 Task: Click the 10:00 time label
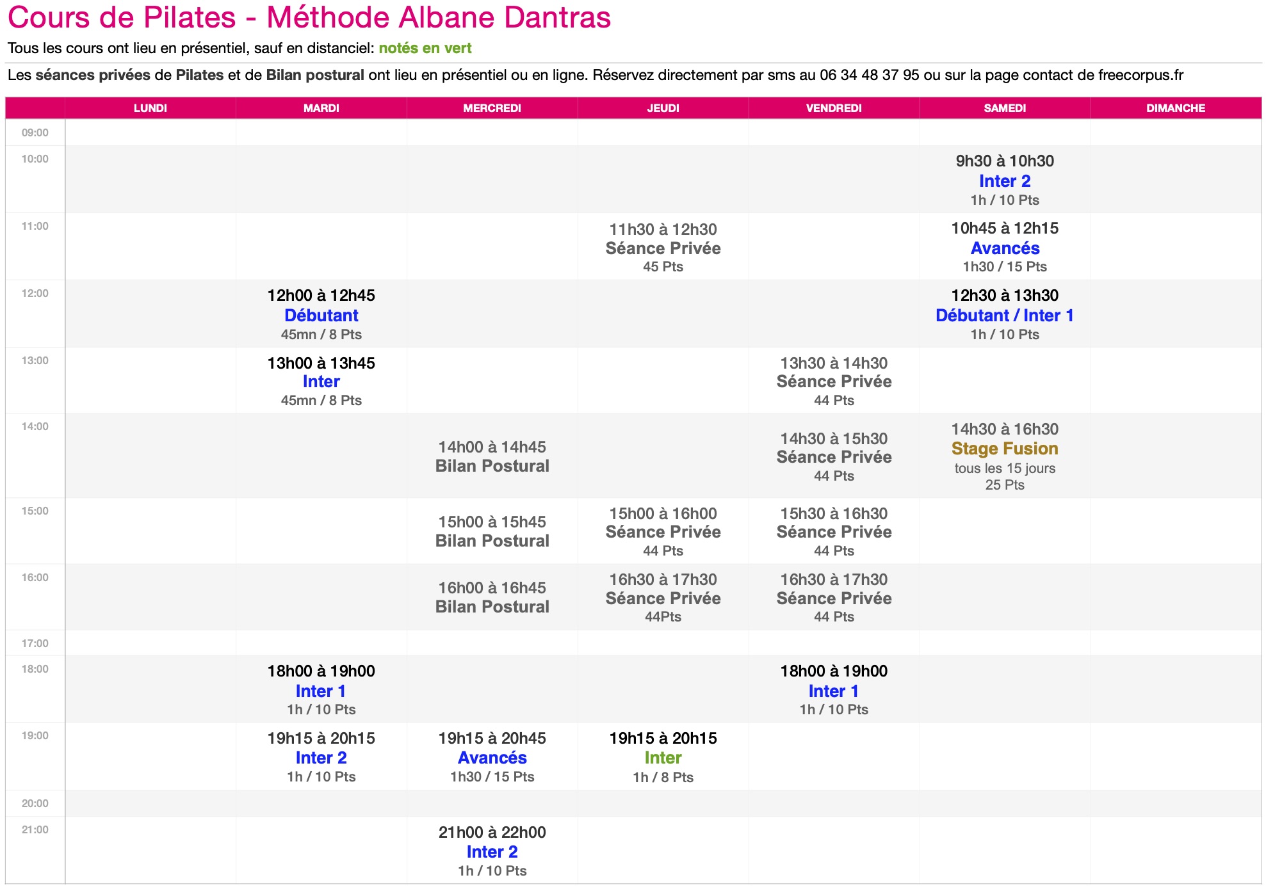tap(35, 159)
